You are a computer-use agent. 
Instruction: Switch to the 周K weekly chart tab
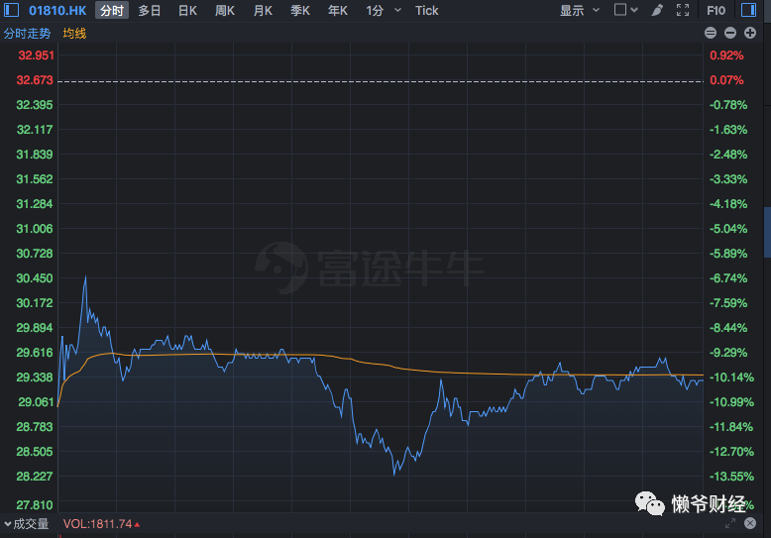coord(225,10)
